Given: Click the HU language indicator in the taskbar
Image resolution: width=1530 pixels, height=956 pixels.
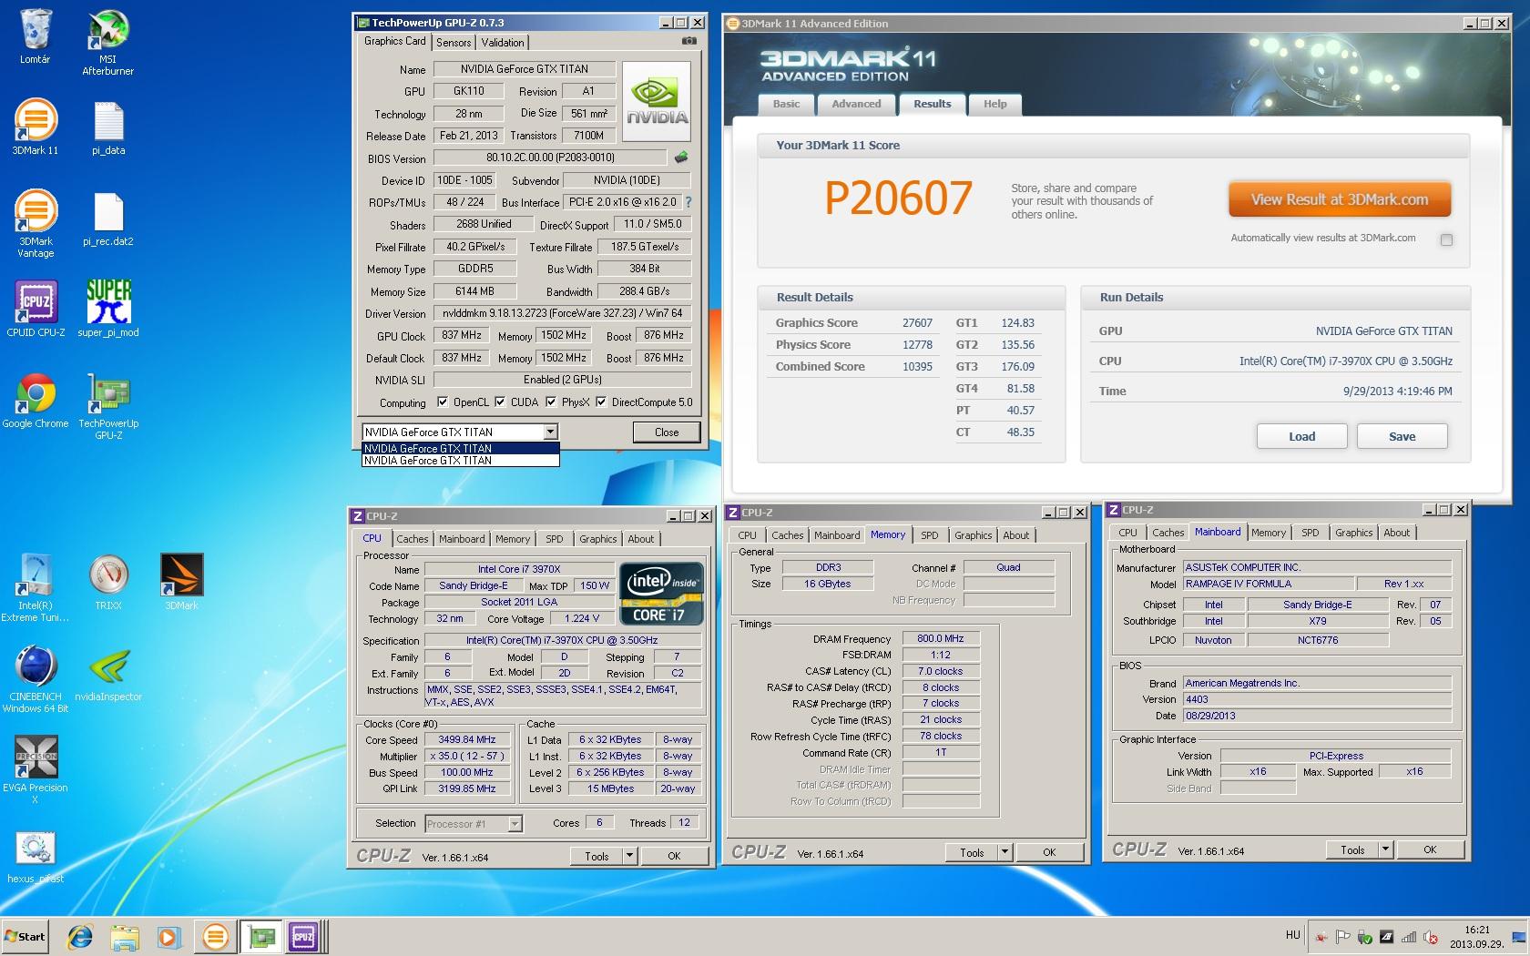Looking at the screenshot, I should pyautogui.click(x=1292, y=935).
